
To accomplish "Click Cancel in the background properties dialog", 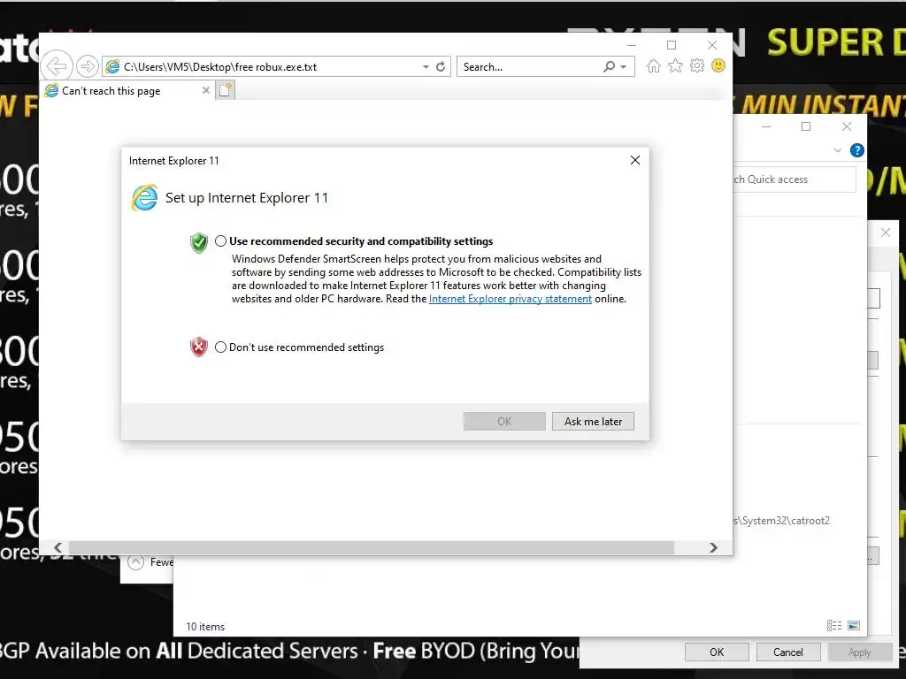I will point(788,652).
